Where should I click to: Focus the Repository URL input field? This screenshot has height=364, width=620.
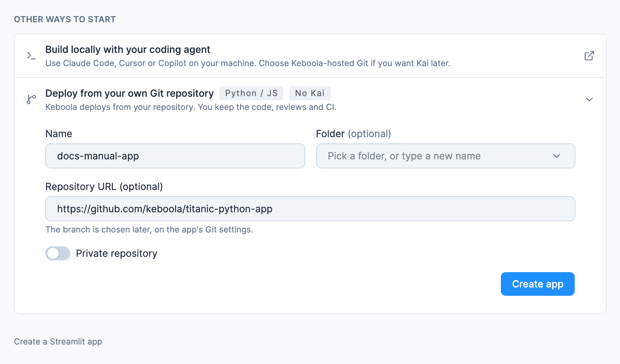310,209
